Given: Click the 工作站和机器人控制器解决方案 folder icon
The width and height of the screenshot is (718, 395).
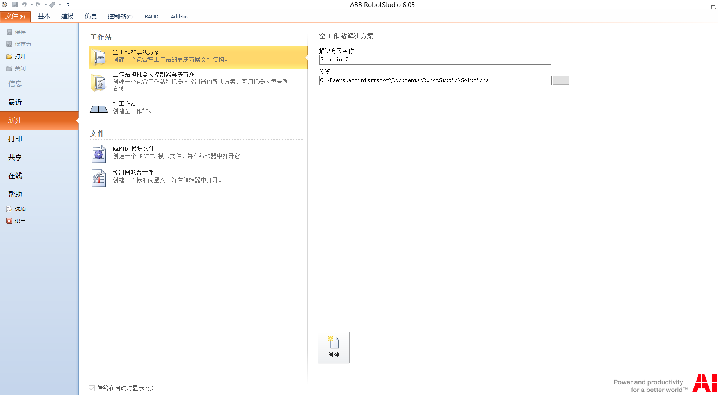Looking at the screenshot, I should [x=99, y=83].
